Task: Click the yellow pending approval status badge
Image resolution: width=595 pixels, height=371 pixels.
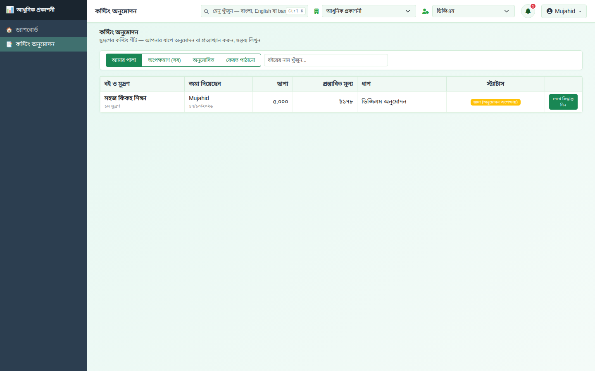Action: [x=495, y=102]
